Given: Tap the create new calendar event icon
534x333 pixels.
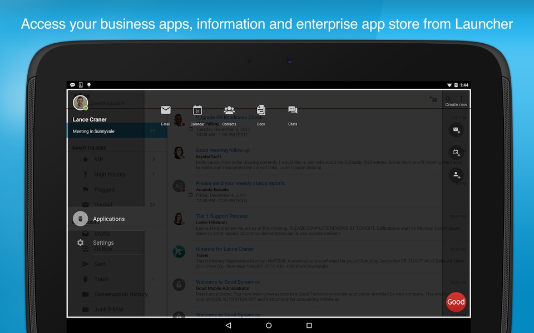Looking at the screenshot, I should (456, 152).
